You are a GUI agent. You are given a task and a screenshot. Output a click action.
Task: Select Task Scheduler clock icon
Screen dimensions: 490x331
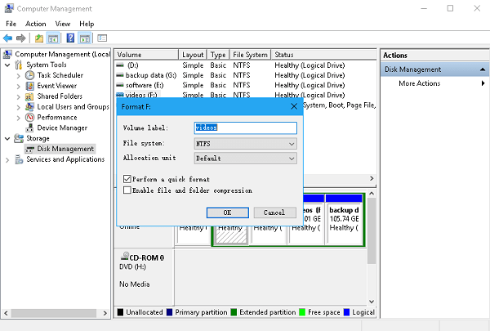point(29,75)
